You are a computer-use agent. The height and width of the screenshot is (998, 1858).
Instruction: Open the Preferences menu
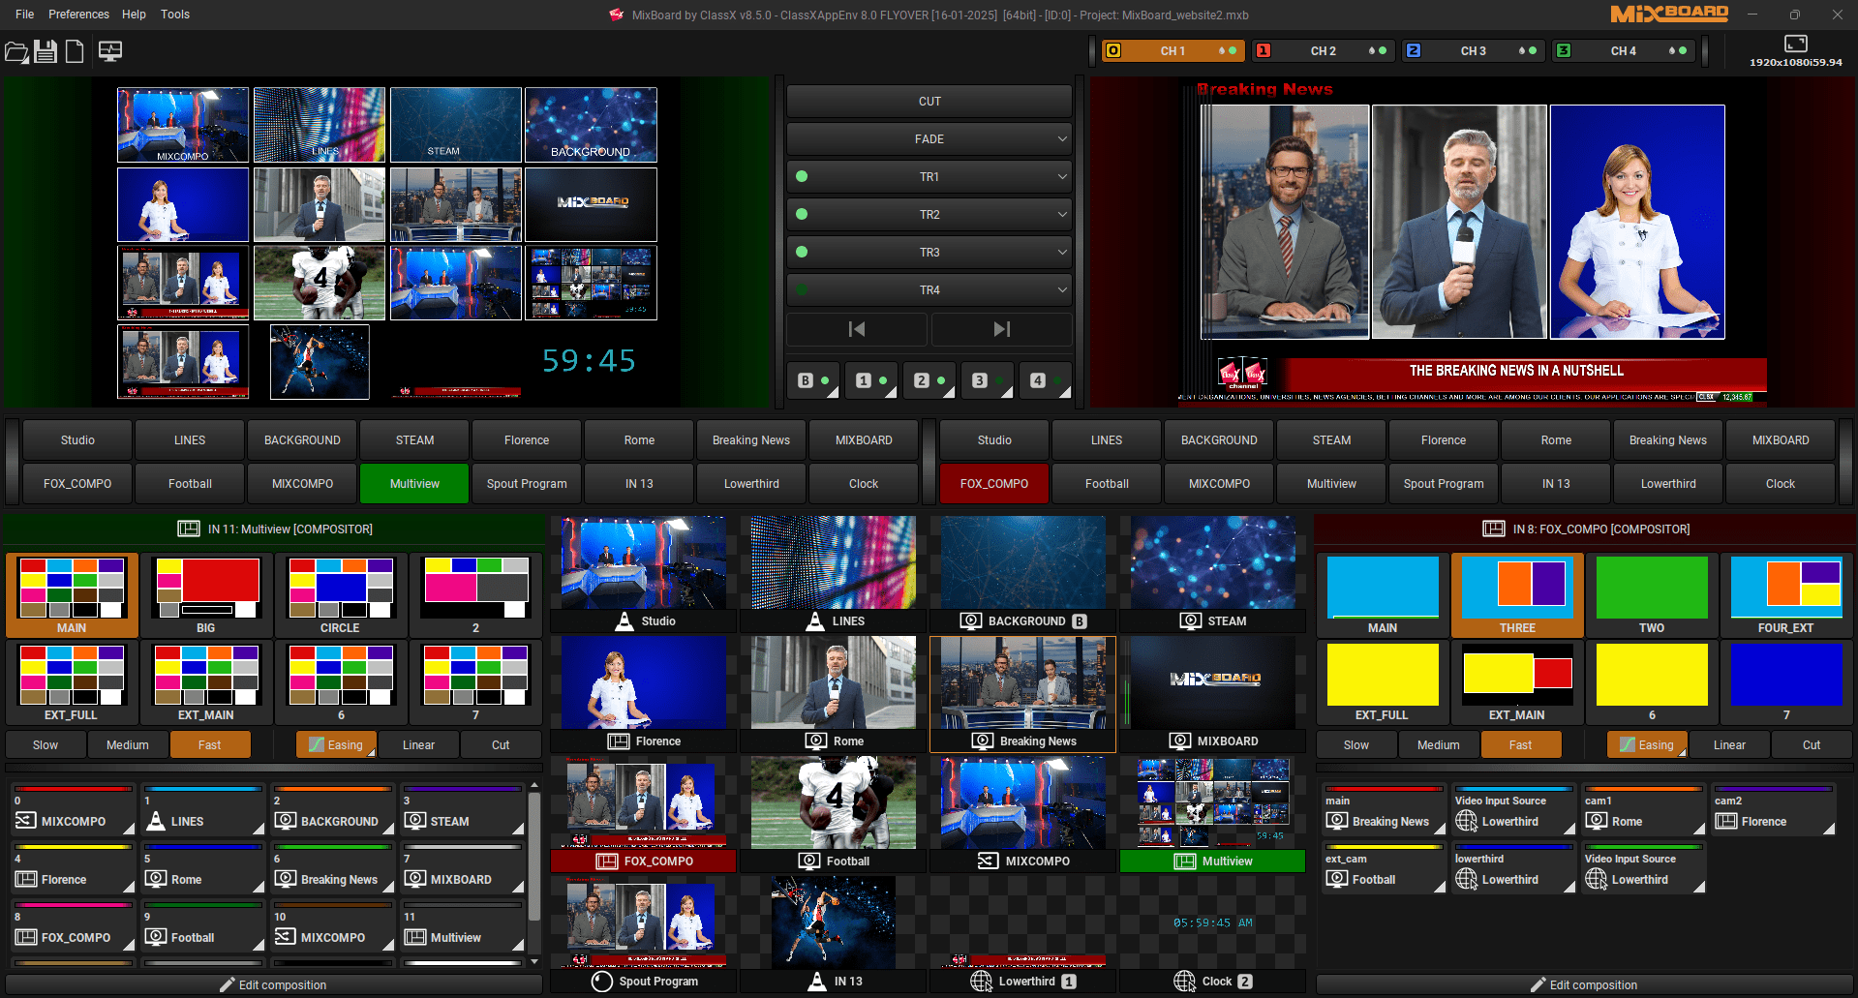78,15
